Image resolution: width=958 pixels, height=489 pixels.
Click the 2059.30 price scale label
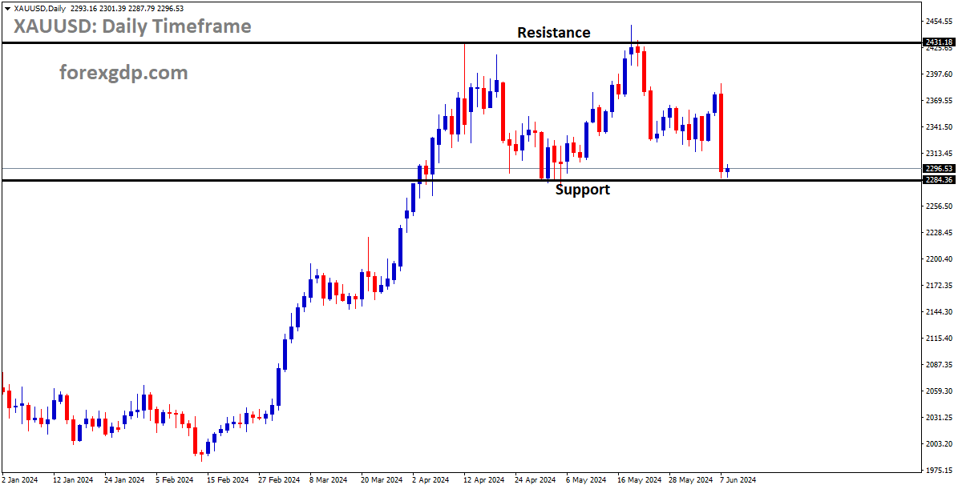[x=939, y=391]
